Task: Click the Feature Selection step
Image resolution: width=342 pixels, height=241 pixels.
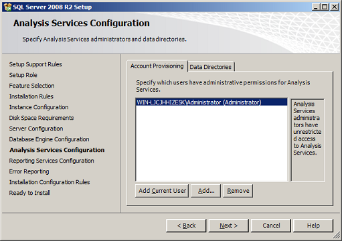Action: tap(31, 86)
